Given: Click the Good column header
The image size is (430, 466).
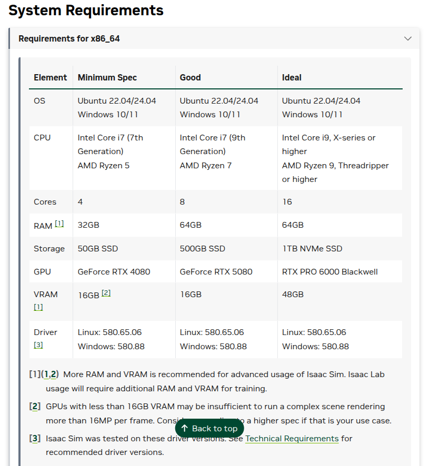Looking at the screenshot, I should [191, 77].
